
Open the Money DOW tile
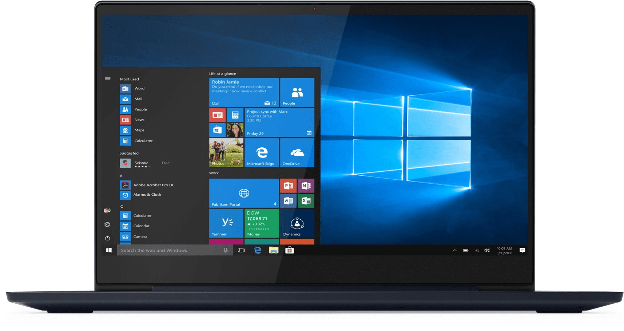[x=262, y=223]
